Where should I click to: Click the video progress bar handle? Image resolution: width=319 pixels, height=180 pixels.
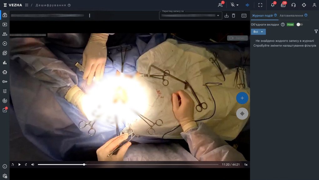pos(84,165)
